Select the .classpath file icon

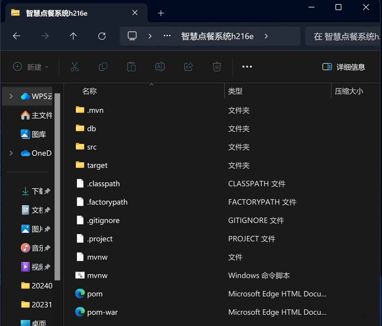click(80, 184)
